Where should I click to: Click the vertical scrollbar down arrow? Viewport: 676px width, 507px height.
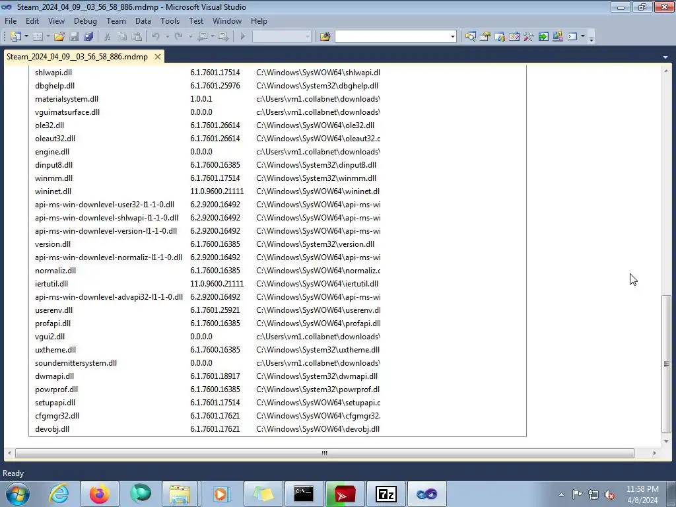[666, 442]
